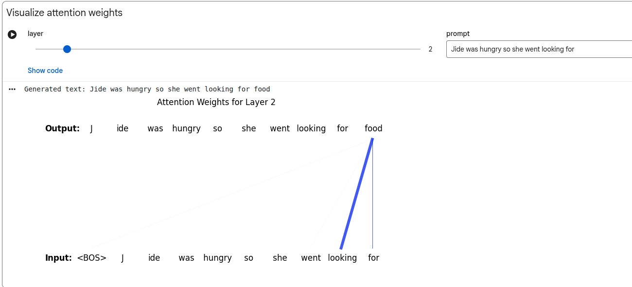Image resolution: width=632 pixels, height=287 pixels.
Task: Click the output token "went"
Action: click(280, 128)
